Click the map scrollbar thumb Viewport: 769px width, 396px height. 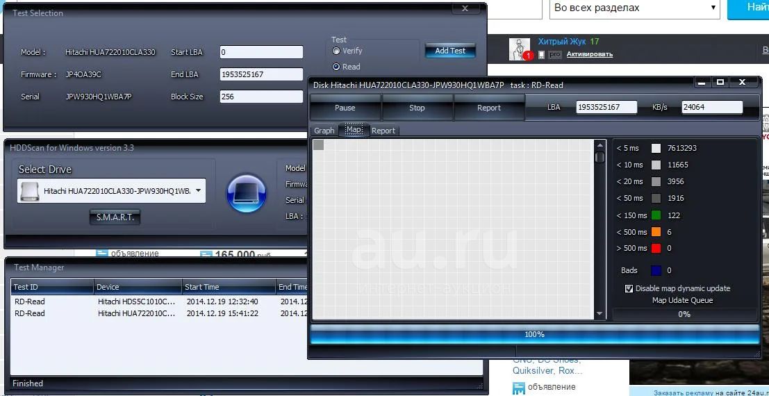(x=600, y=157)
